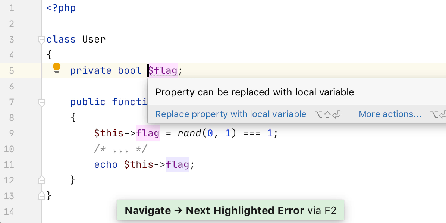Click the php opening tag text
This screenshot has height=223, width=446.
pos(61,7)
